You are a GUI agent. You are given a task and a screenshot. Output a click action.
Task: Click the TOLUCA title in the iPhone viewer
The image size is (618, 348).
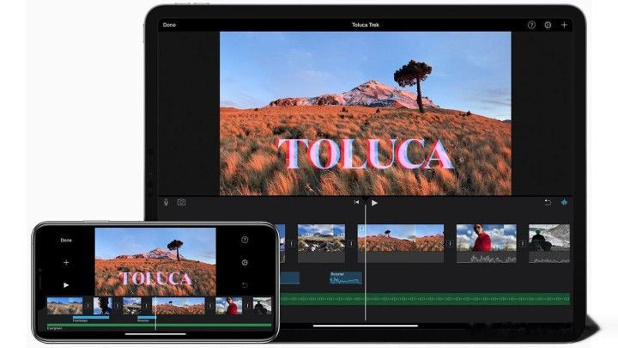[155, 278]
